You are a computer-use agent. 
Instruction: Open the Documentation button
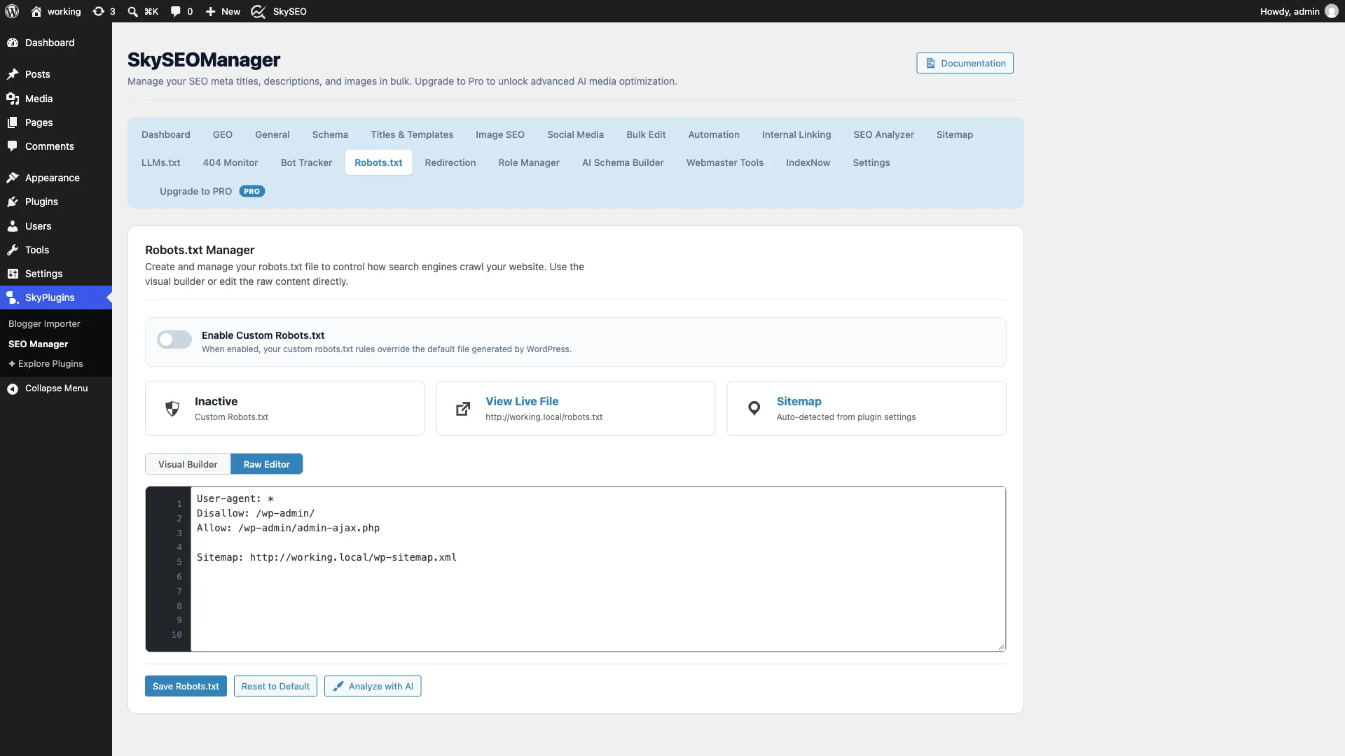click(x=965, y=63)
